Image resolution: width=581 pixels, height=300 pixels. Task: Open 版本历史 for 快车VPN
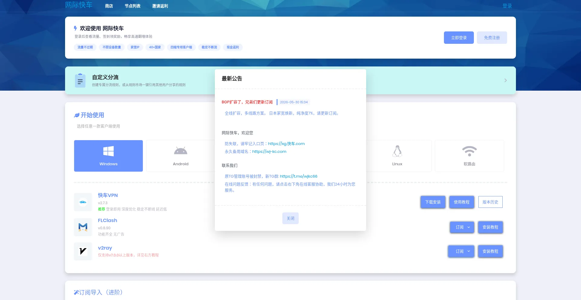coord(491,202)
